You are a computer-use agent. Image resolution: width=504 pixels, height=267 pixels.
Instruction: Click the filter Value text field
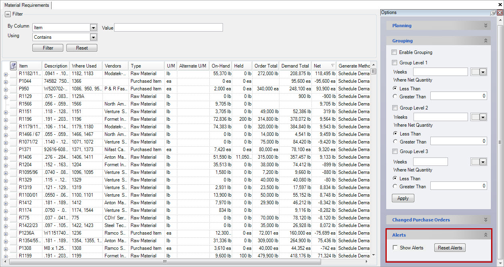168,28
